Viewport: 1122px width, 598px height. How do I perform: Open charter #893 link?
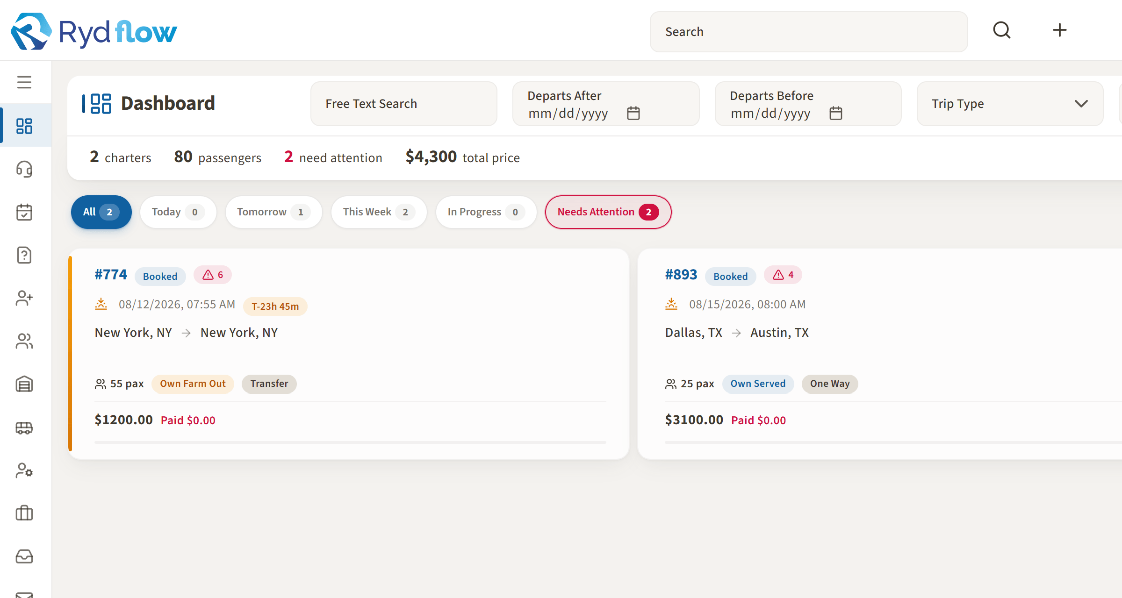[681, 275]
